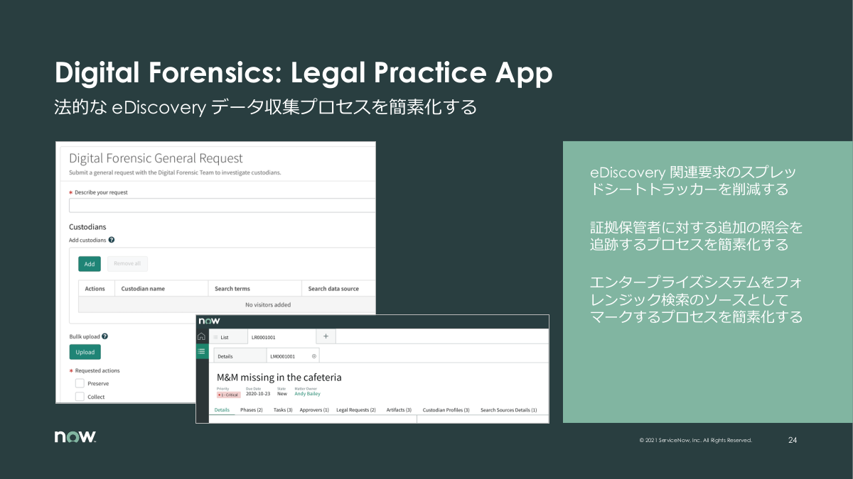Open the Phases (2) tab

pos(252,410)
